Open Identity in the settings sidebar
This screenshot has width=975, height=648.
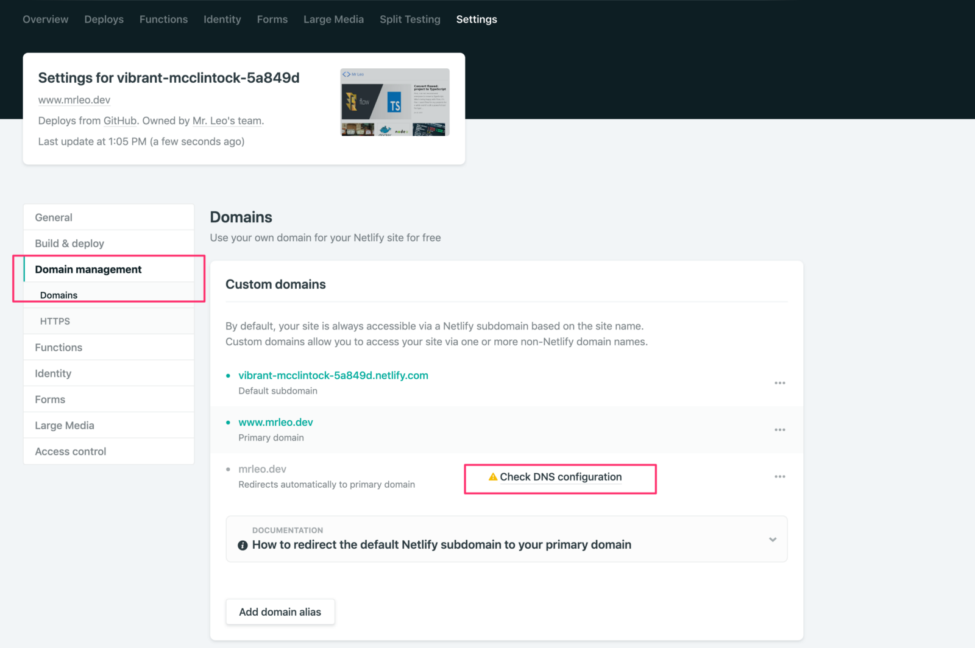pos(108,373)
